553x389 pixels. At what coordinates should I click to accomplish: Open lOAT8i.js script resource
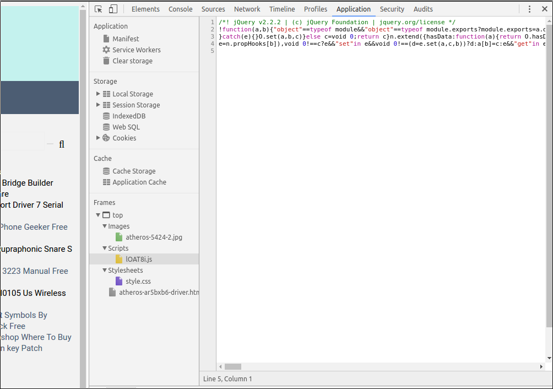coord(139,259)
